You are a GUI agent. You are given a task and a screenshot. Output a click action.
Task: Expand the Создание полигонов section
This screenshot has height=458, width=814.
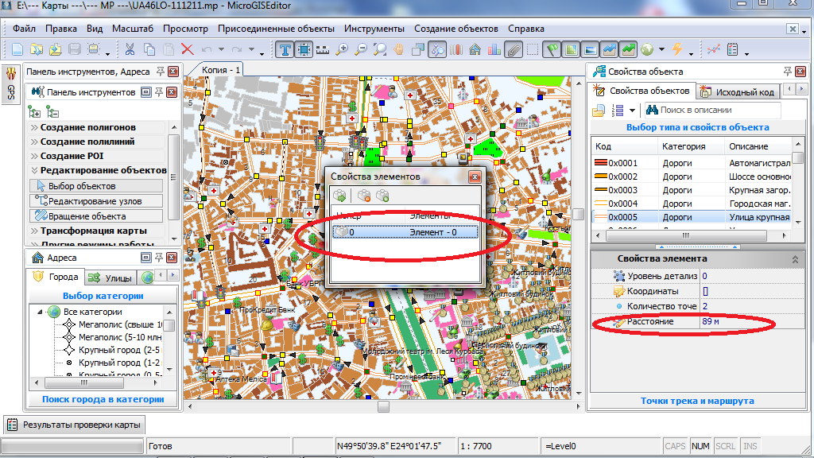[87, 127]
